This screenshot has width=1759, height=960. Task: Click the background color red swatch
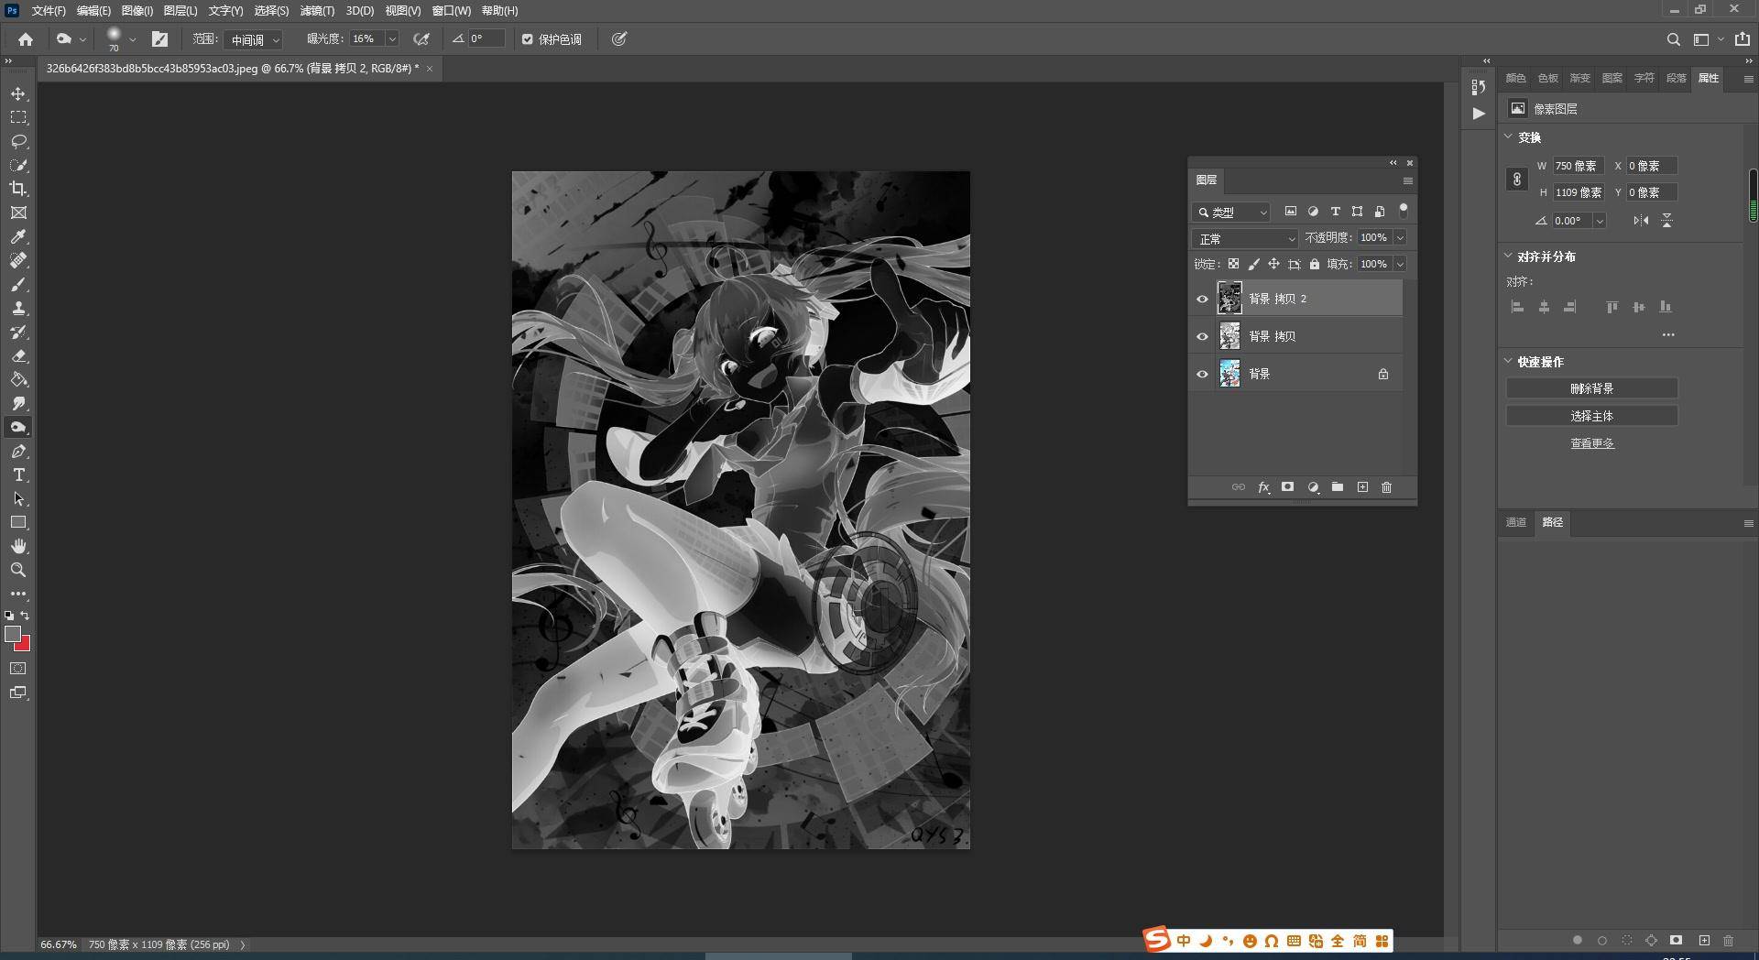[23, 645]
